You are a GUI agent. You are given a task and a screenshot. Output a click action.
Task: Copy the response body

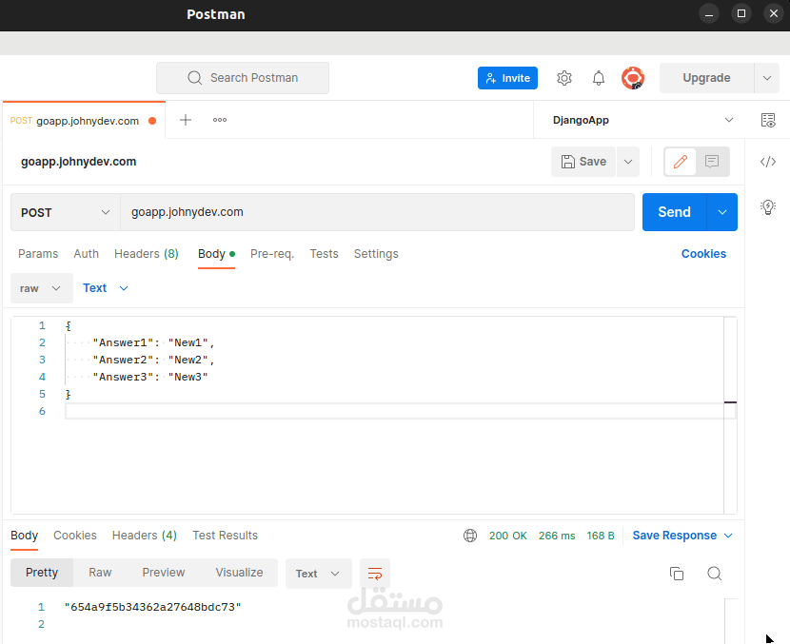[677, 574]
